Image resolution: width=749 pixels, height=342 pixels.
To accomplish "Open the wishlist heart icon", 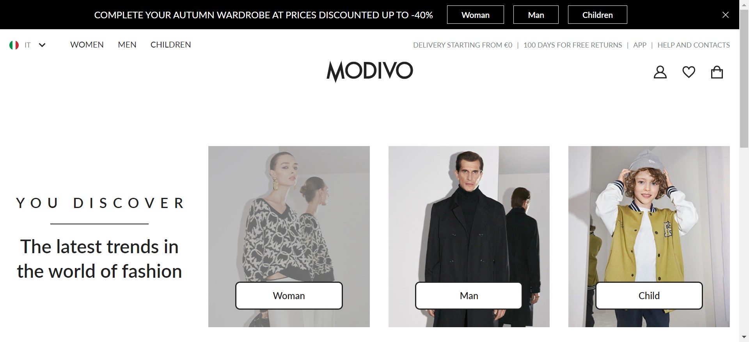I will pos(689,72).
